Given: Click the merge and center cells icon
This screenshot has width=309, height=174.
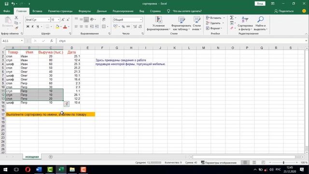Looking at the screenshot, I should (x=104, y=27).
